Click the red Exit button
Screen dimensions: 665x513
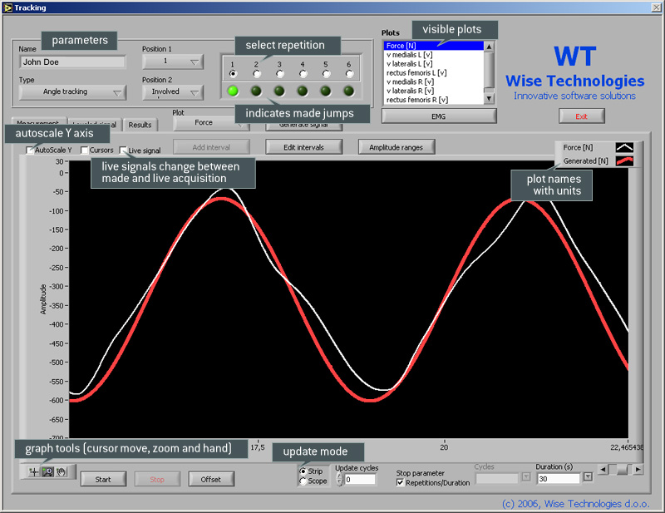click(581, 116)
